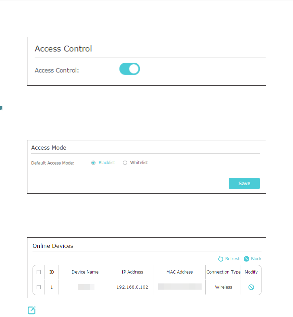Click the Block icon above the device table
Image resolution: width=293 pixels, height=317 pixels.
pos(246,259)
